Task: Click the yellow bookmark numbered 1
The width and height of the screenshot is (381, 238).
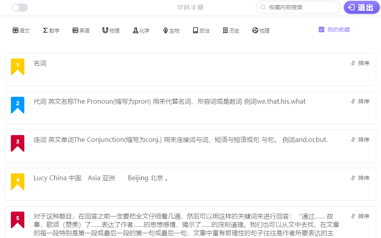Action: (18, 67)
